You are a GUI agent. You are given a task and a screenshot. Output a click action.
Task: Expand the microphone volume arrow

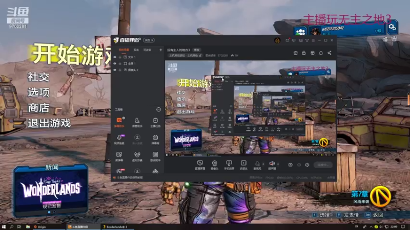[x=263, y=164]
